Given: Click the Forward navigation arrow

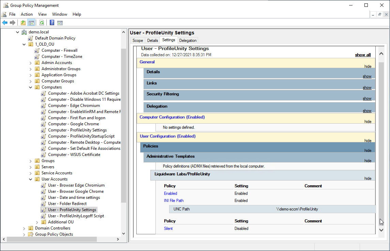Looking at the screenshot, I should (13, 22).
